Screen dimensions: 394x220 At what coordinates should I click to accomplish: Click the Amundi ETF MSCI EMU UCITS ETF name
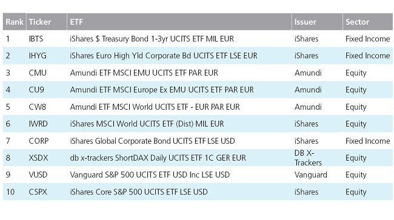[144, 73]
